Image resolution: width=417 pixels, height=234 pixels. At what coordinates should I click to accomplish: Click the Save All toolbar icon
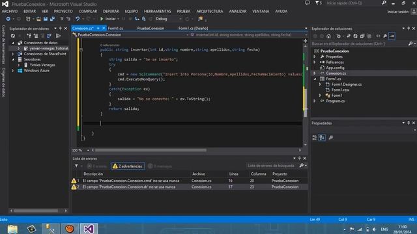click(x=52, y=19)
